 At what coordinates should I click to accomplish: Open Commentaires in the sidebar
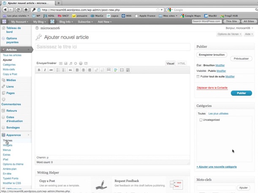(x=11, y=104)
